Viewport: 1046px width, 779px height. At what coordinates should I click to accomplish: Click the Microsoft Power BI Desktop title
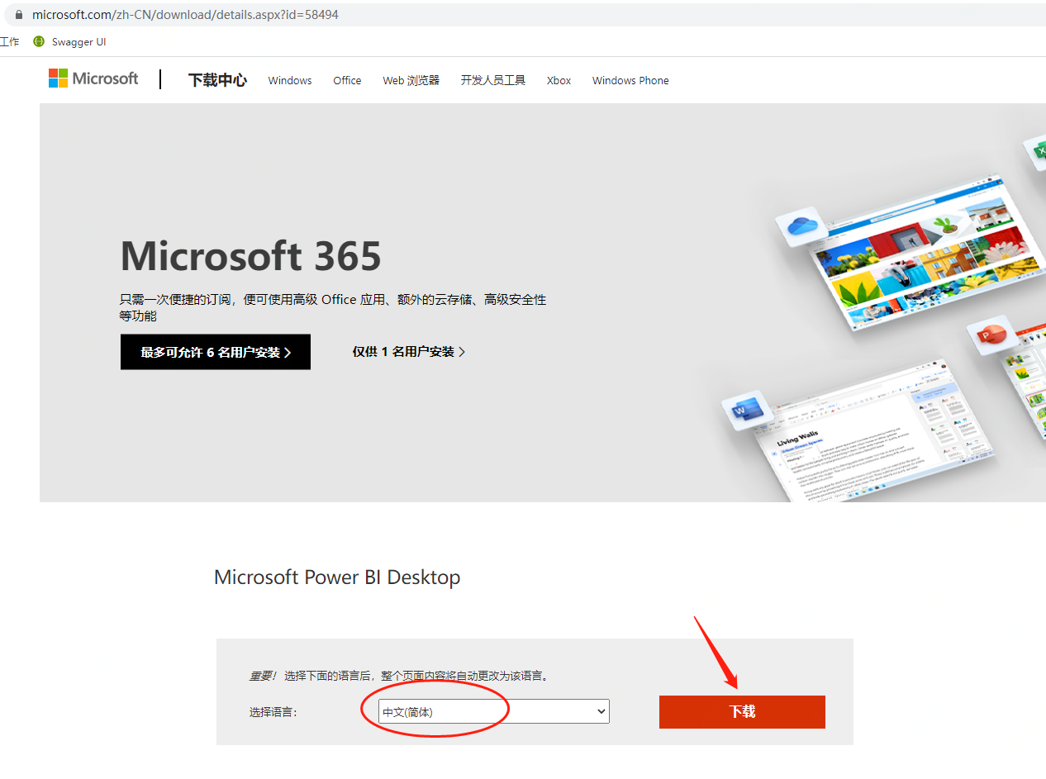[x=337, y=577]
